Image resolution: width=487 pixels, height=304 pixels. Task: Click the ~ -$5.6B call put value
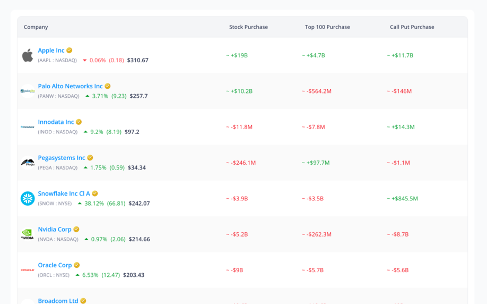[x=398, y=270]
